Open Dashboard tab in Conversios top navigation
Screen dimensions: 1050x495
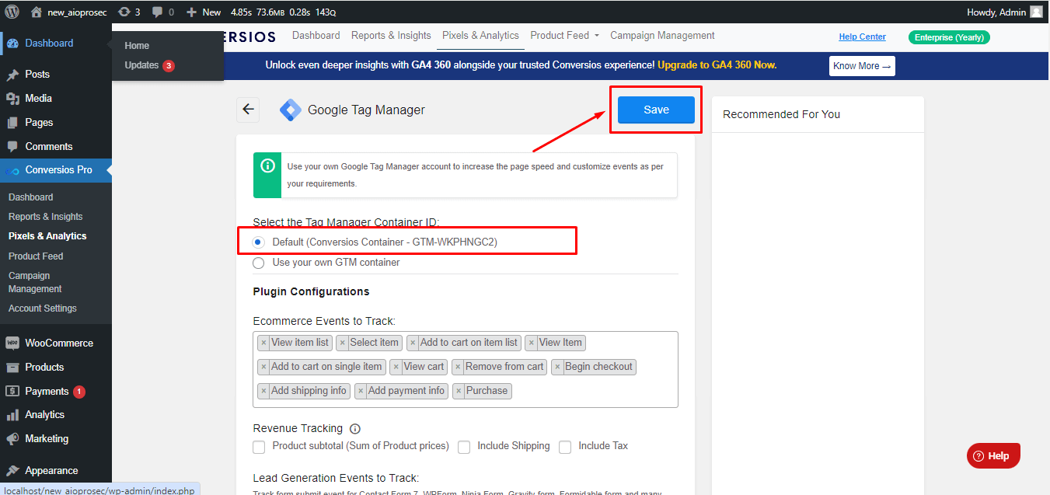click(x=316, y=36)
